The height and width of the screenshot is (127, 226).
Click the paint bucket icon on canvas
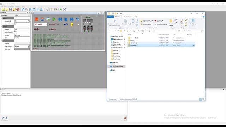(x=78, y=24)
